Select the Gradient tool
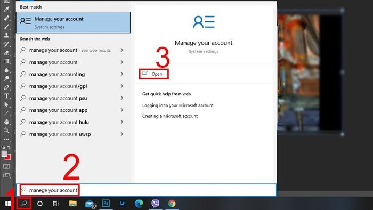The width and height of the screenshot is (373, 210). click(6, 61)
